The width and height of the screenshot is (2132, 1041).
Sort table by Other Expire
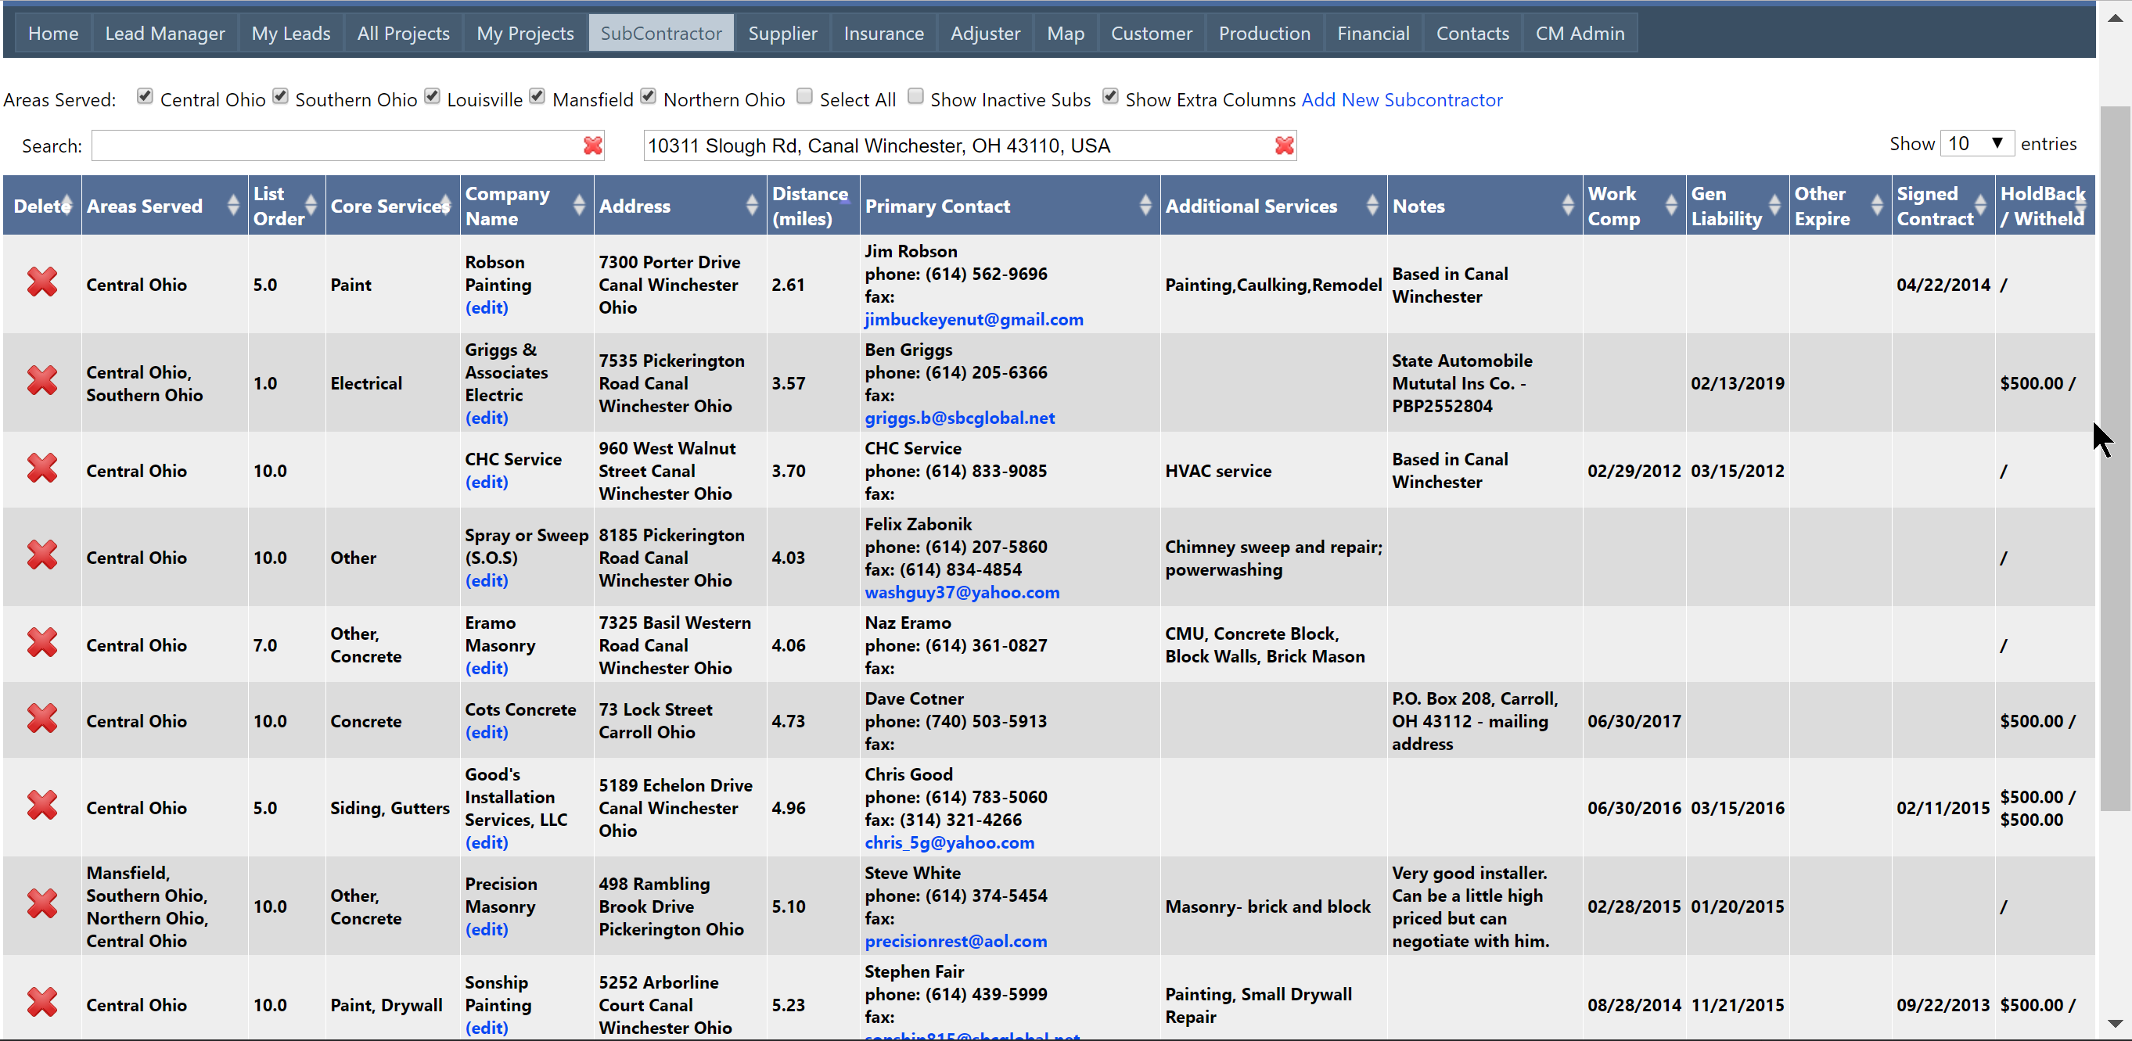[1877, 205]
